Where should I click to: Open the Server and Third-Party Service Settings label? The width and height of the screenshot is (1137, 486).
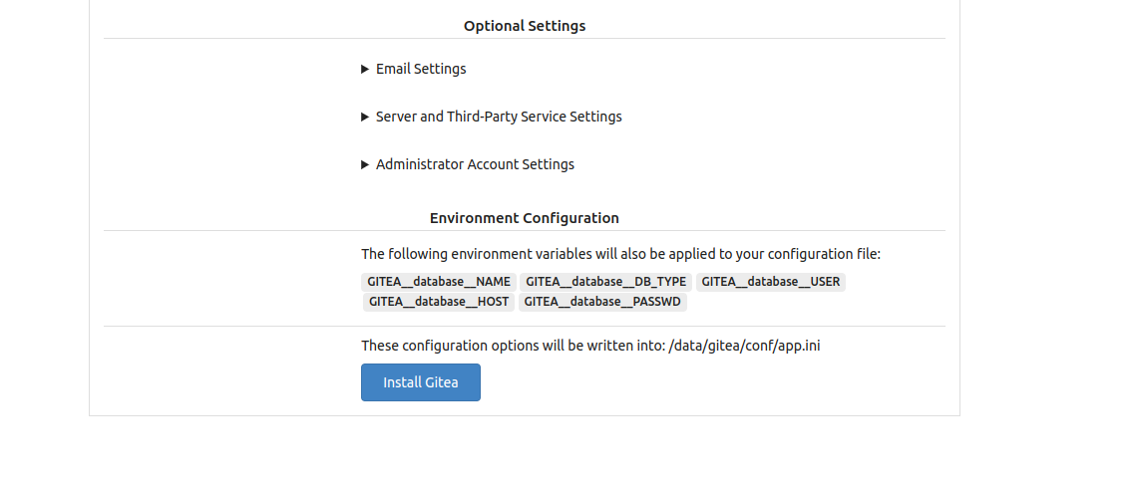pos(499,117)
